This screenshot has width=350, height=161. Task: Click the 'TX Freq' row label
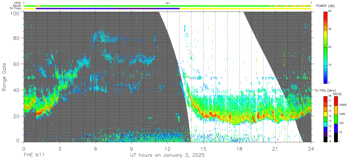tap(15, 8)
